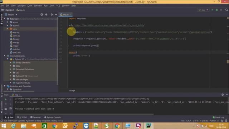Click the locate-file target icon in Project panel
The height and width of the screenshot is (129, 229).
click(42, 14)
